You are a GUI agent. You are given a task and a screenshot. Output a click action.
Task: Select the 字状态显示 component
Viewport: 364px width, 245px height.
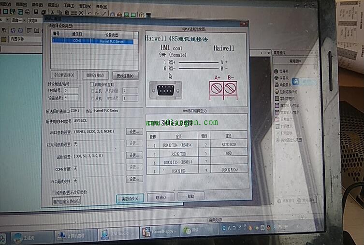(284, 99)
